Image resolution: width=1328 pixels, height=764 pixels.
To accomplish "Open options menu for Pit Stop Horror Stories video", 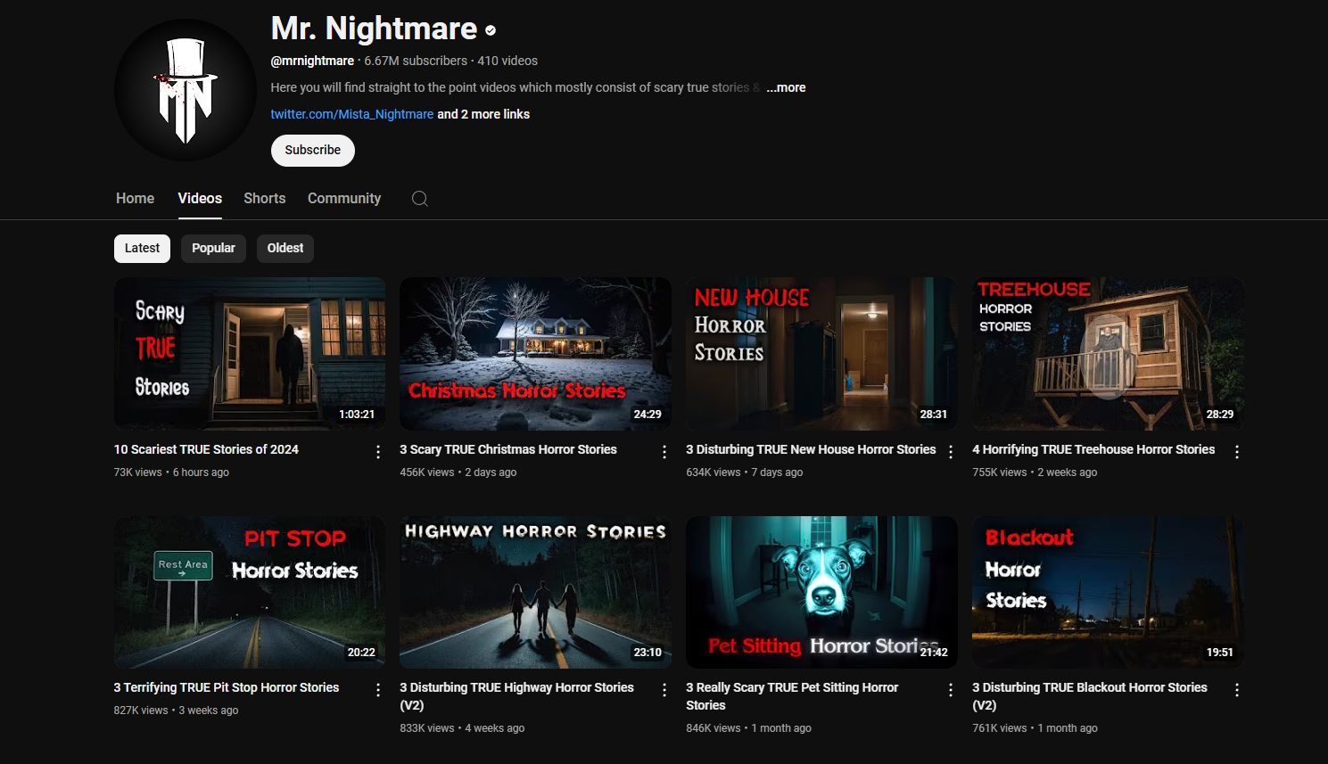I will [x=378, y=690].
